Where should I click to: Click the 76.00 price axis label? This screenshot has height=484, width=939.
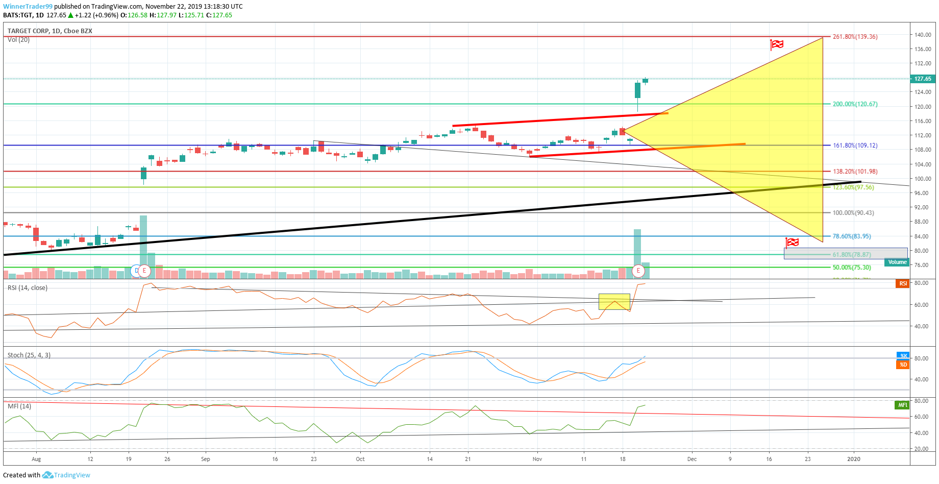point(922,265)
